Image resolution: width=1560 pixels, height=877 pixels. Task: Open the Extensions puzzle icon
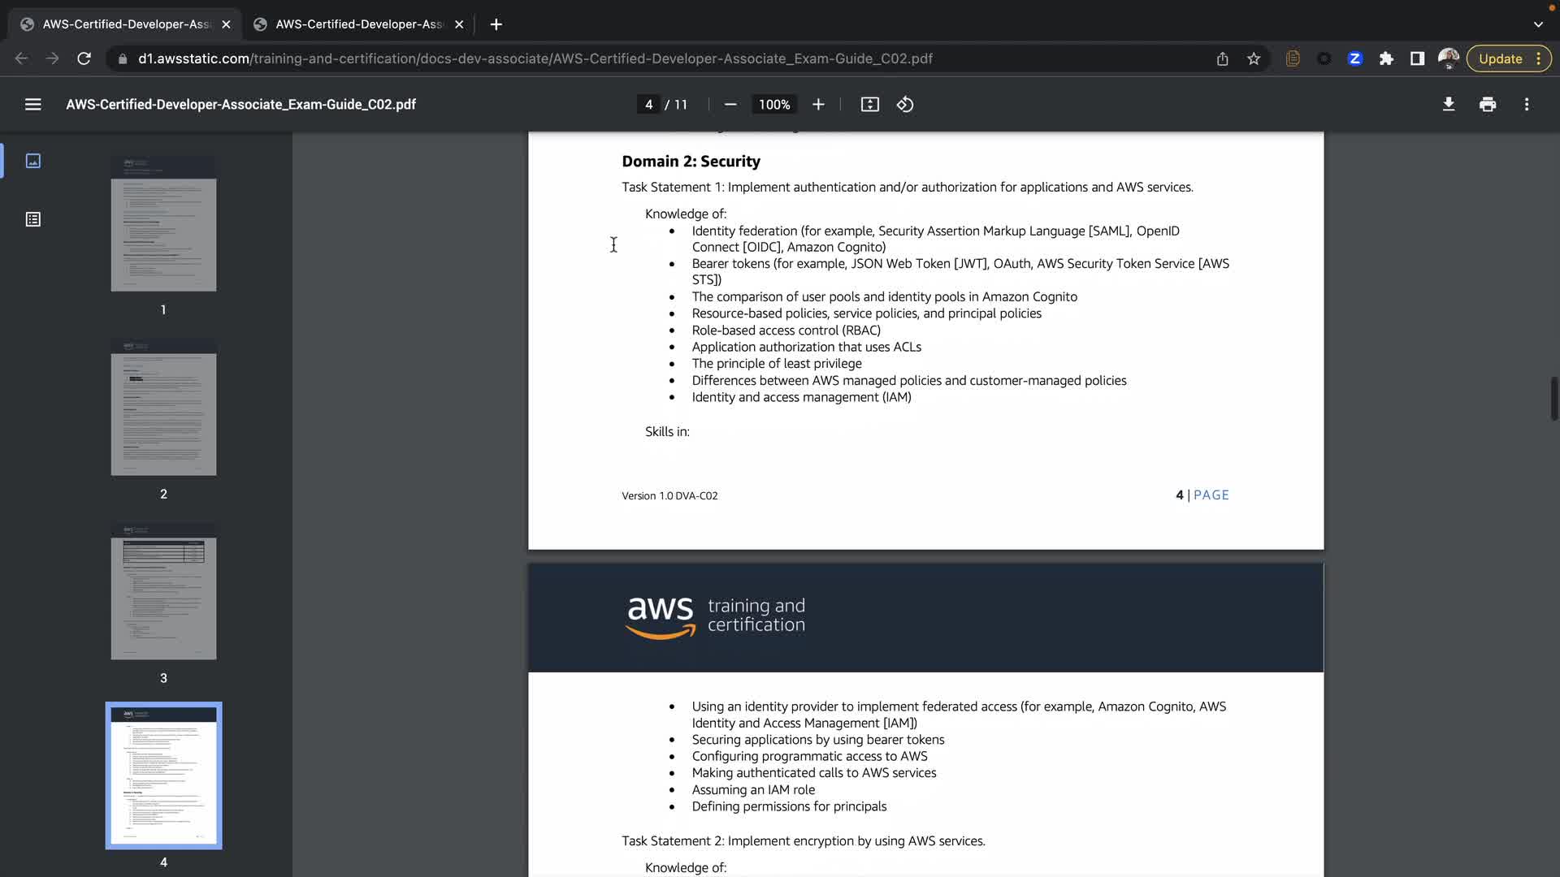1386,58
